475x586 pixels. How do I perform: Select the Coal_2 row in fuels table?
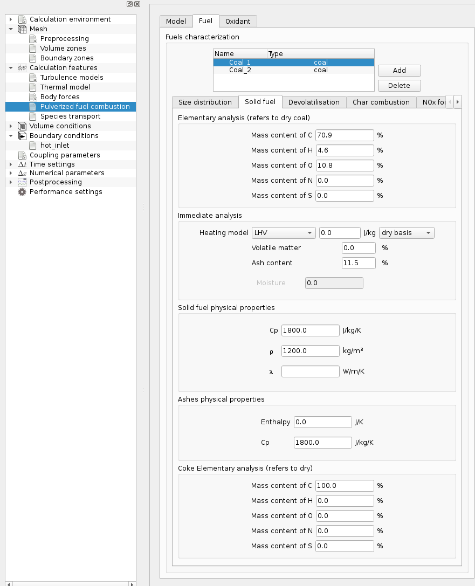click(x=293, y=70)
